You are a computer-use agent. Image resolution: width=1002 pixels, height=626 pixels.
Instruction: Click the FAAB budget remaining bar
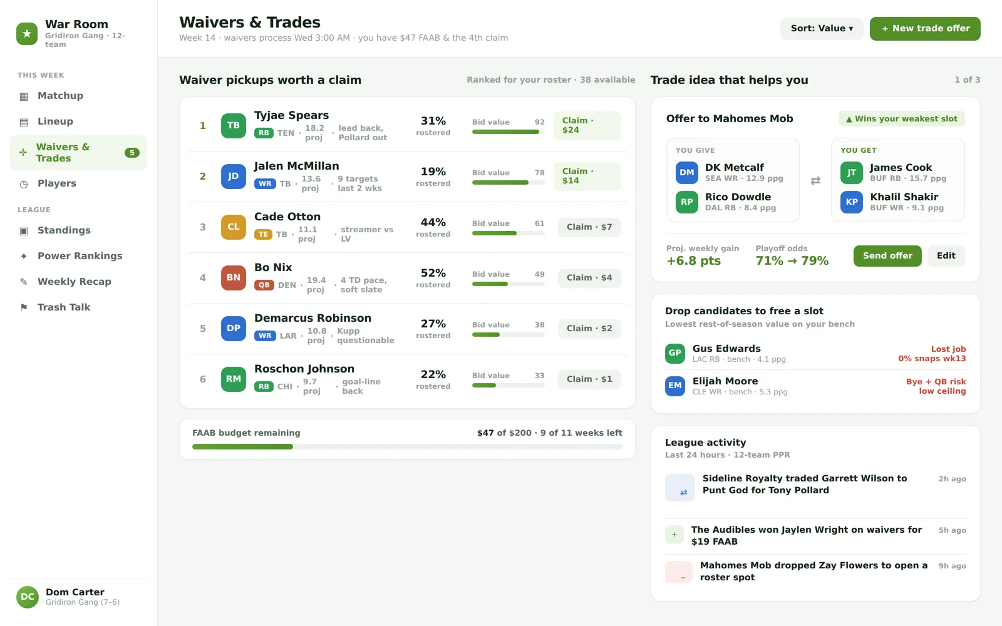pyautogui.click(x=407, y=447)
